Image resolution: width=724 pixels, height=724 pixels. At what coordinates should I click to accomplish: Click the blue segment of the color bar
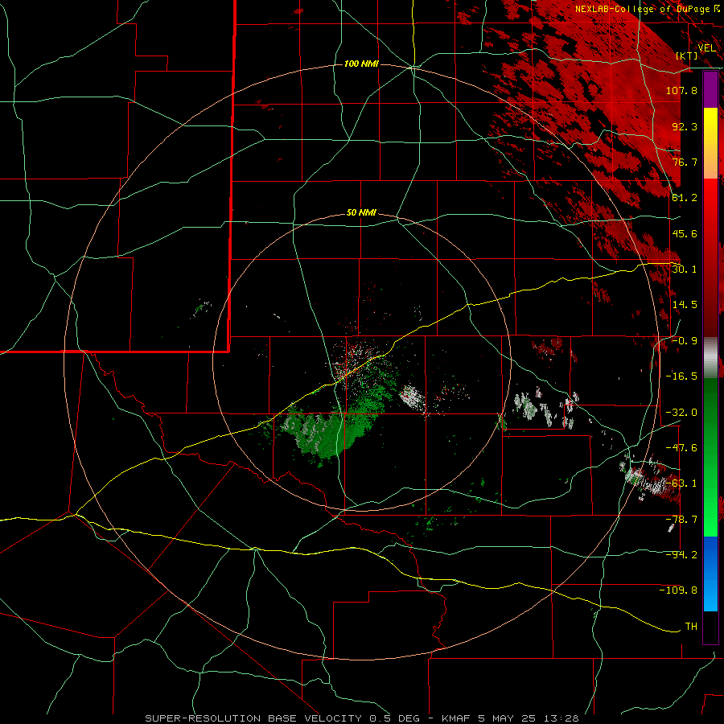(710, 574)
